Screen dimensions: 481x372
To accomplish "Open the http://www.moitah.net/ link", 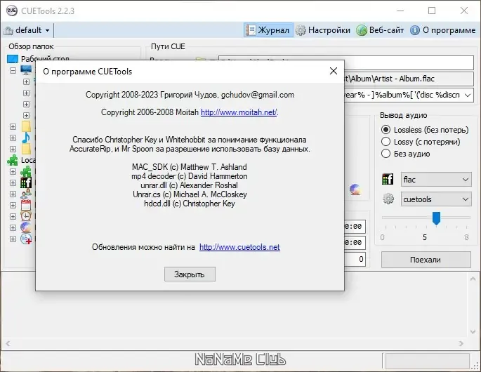I will click(x=239, y=112).
